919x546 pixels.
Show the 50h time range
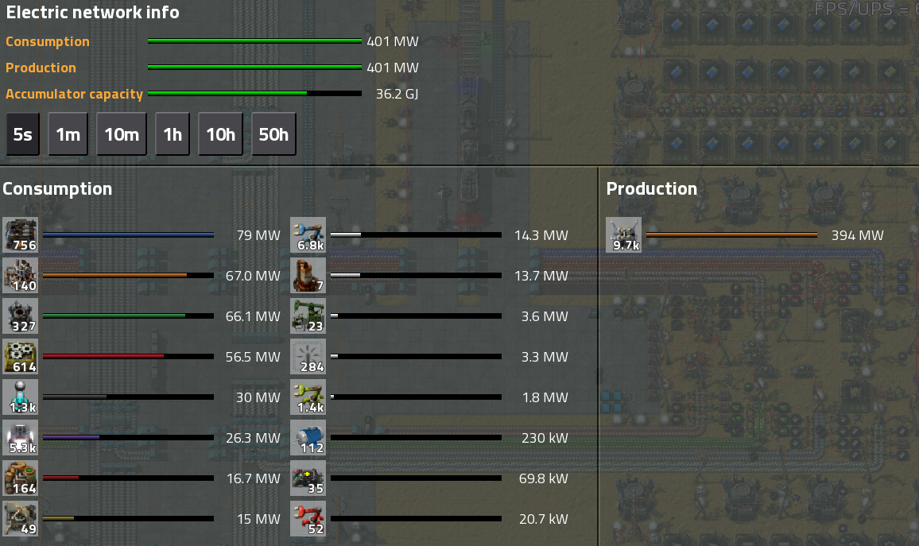(273, 134)
